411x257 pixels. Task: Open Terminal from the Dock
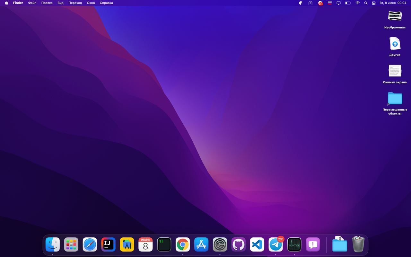click(x=164, y=244)
